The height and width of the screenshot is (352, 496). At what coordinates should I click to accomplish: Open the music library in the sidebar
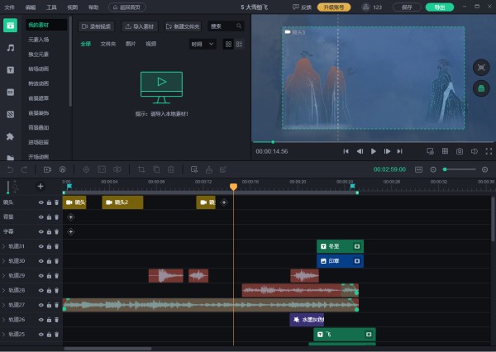tap(11, 48)
